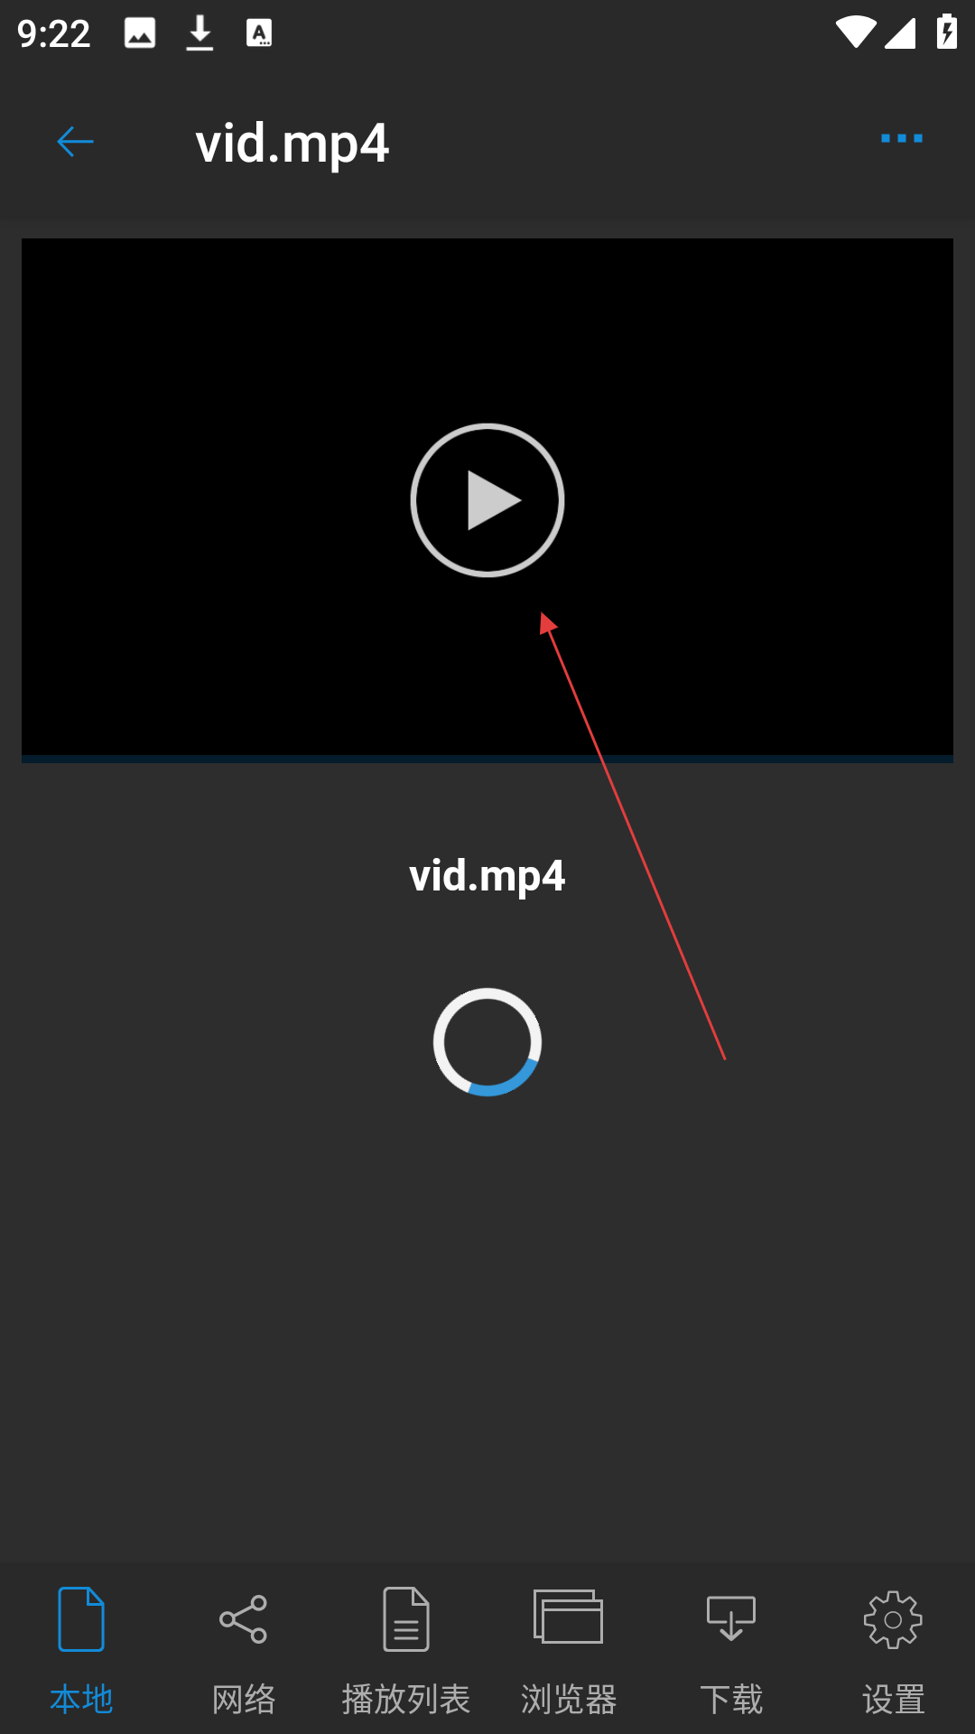Click the browser windows icon
The width and height of the screenshot is (975, 1734).
[569, 1617]
